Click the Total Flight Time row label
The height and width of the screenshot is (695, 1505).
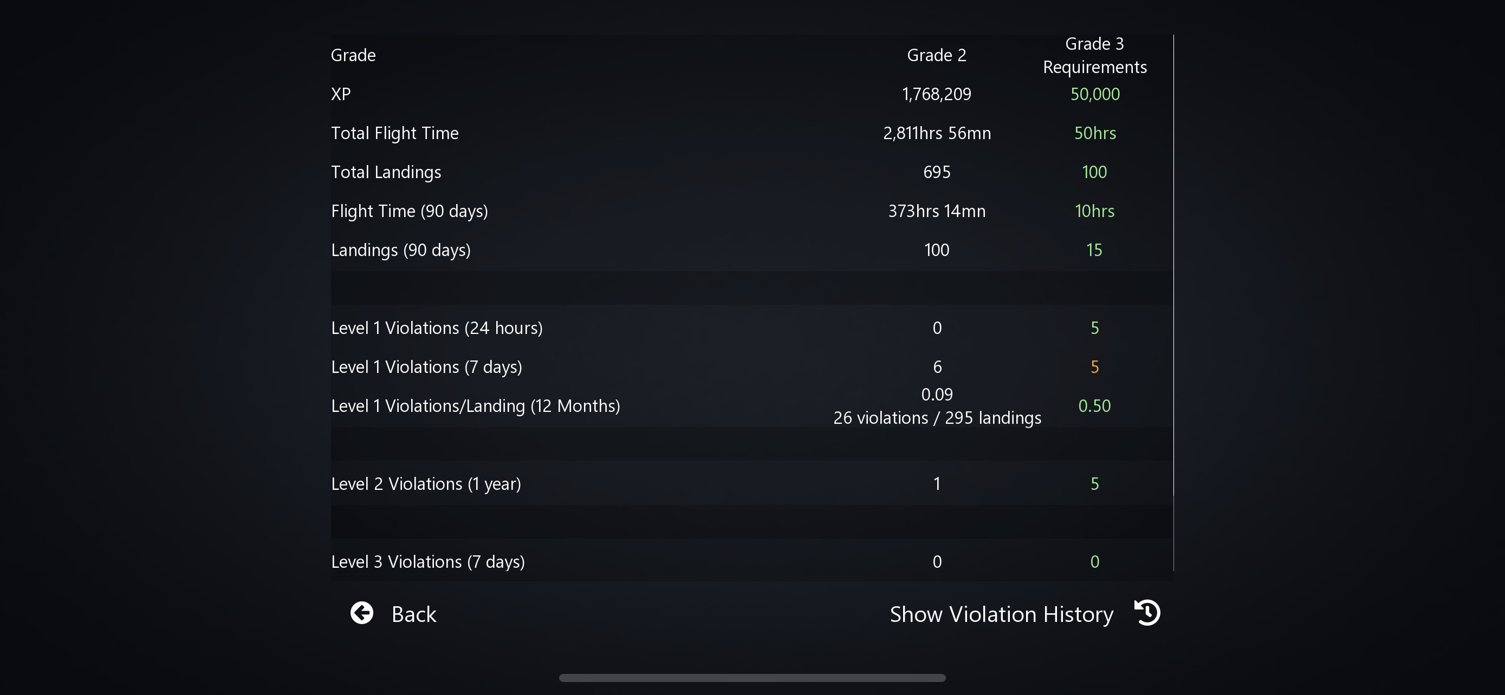tap(394, 134)
